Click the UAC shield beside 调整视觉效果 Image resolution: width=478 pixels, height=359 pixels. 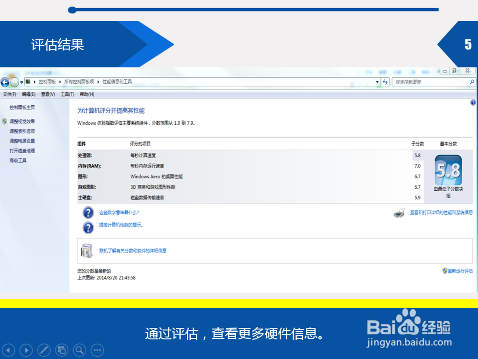[x=3, y=121]
